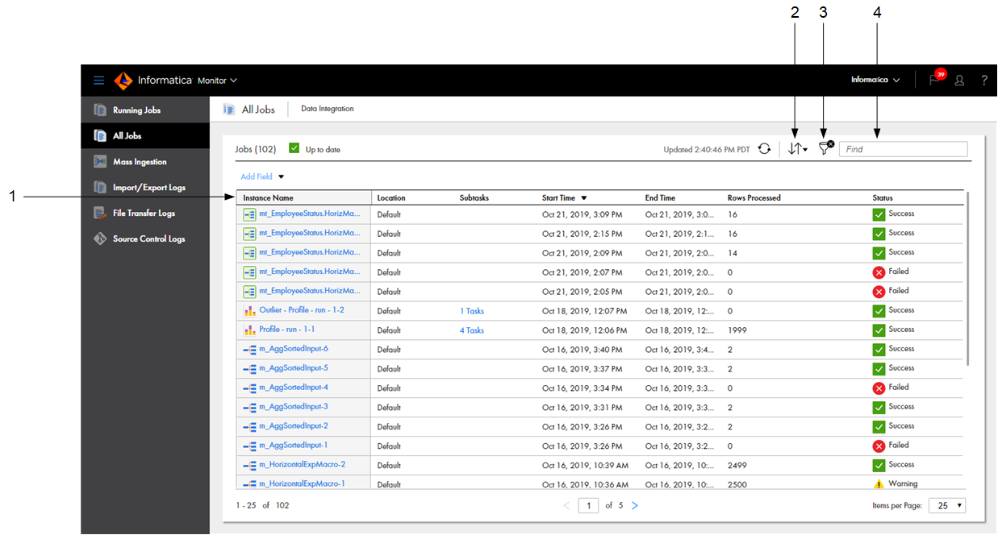This screenshot has width=998, height=535.
Task: Click Warning status icon for m_HorizontalExpMacro-1
Action: 879,484
